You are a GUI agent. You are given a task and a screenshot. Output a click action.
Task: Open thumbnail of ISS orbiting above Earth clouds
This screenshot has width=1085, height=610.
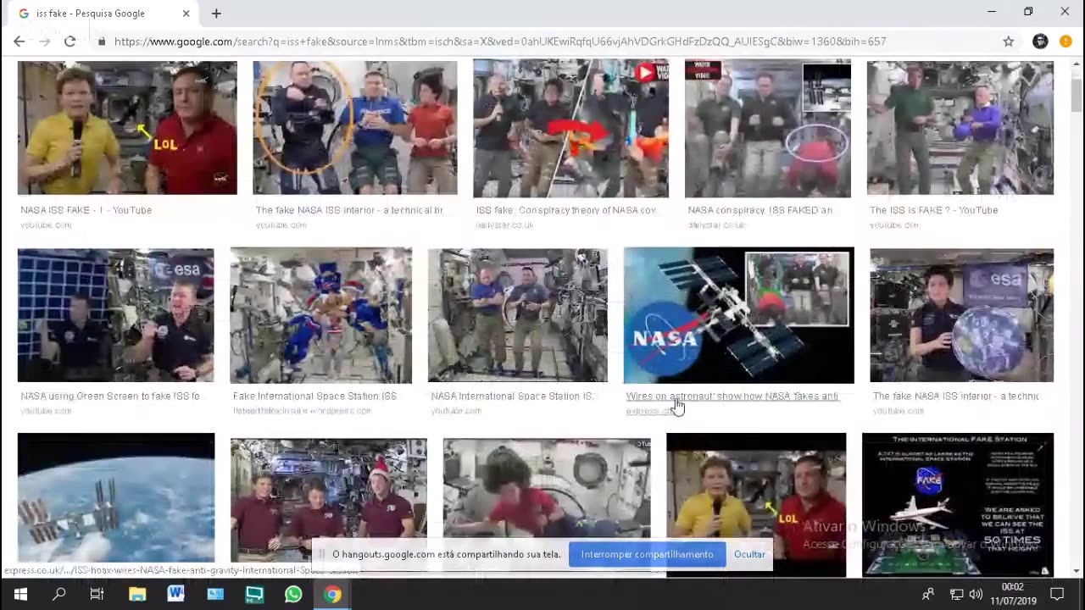(x=116, y=498)
